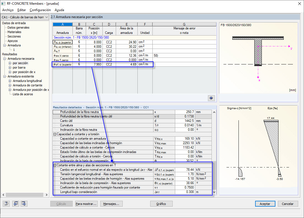304x218 pixels.
Task: Click the 'As,+z (inferior)' row cell
Action: [63, 47]
